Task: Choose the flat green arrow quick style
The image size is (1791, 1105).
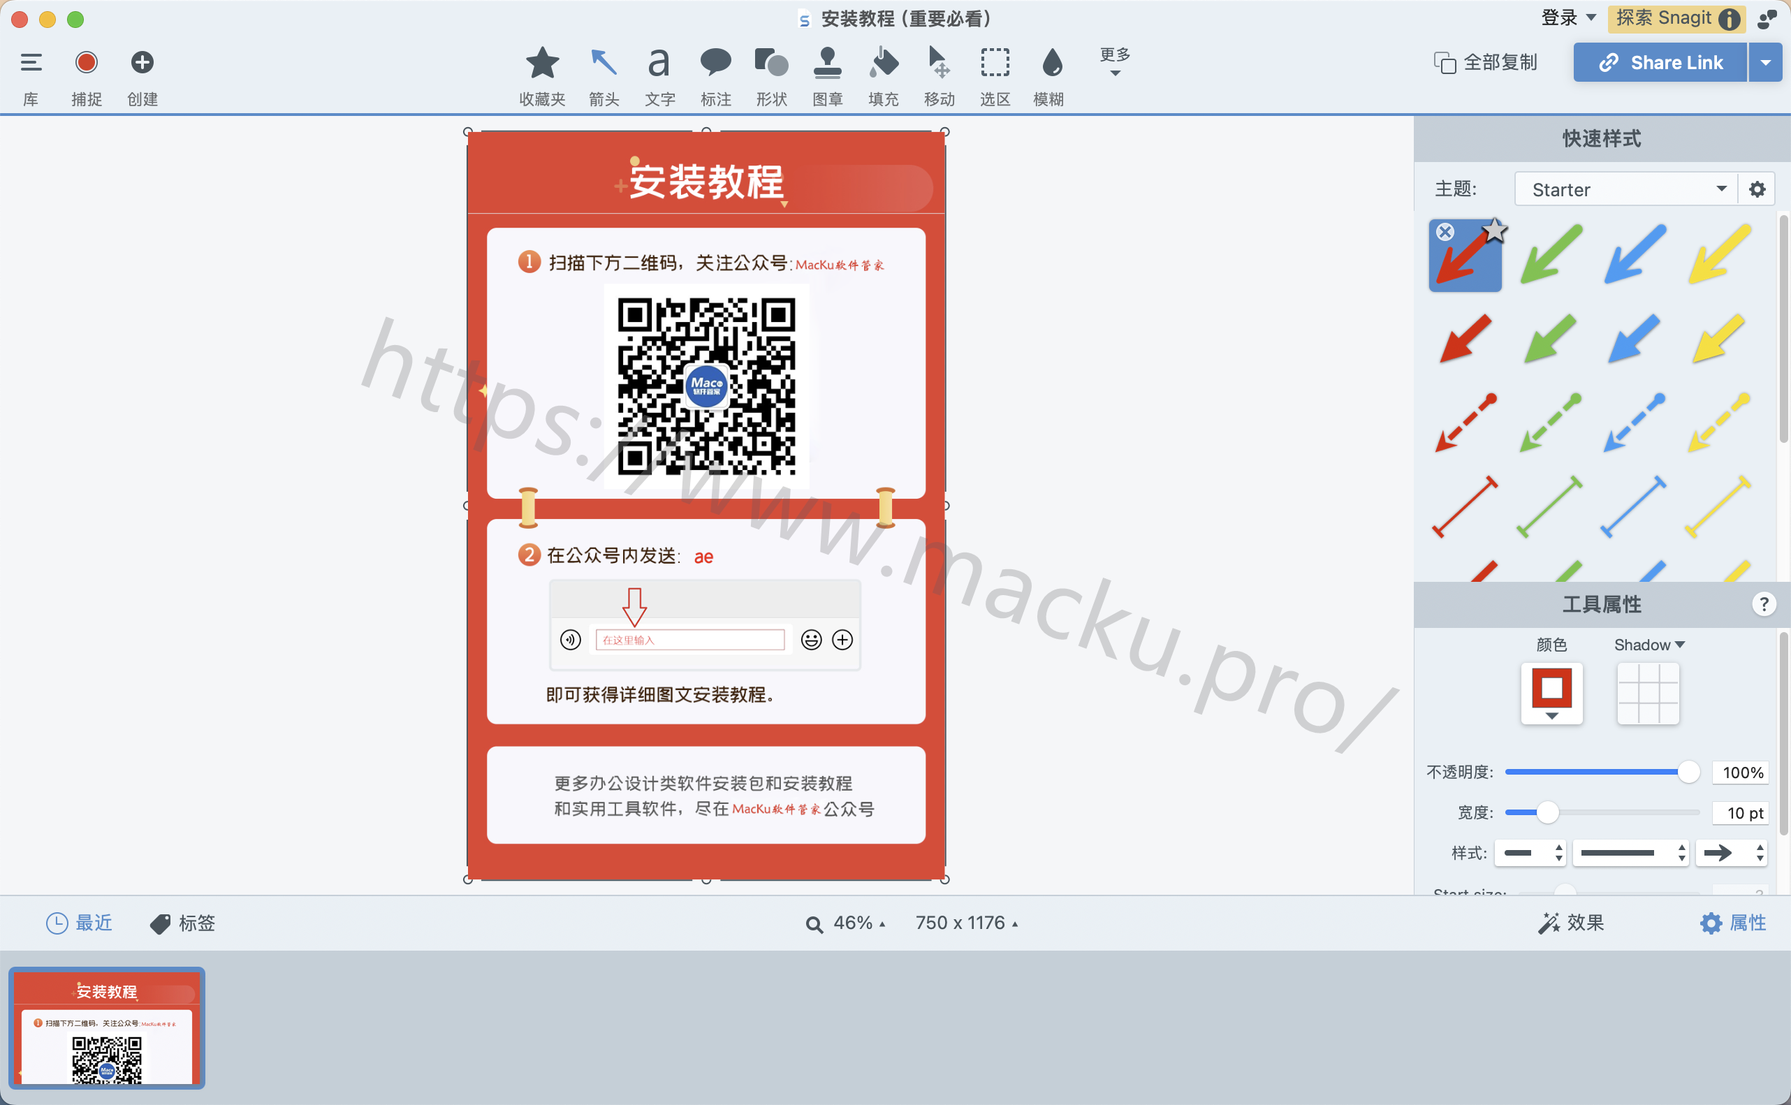Action: (1551, 337)
